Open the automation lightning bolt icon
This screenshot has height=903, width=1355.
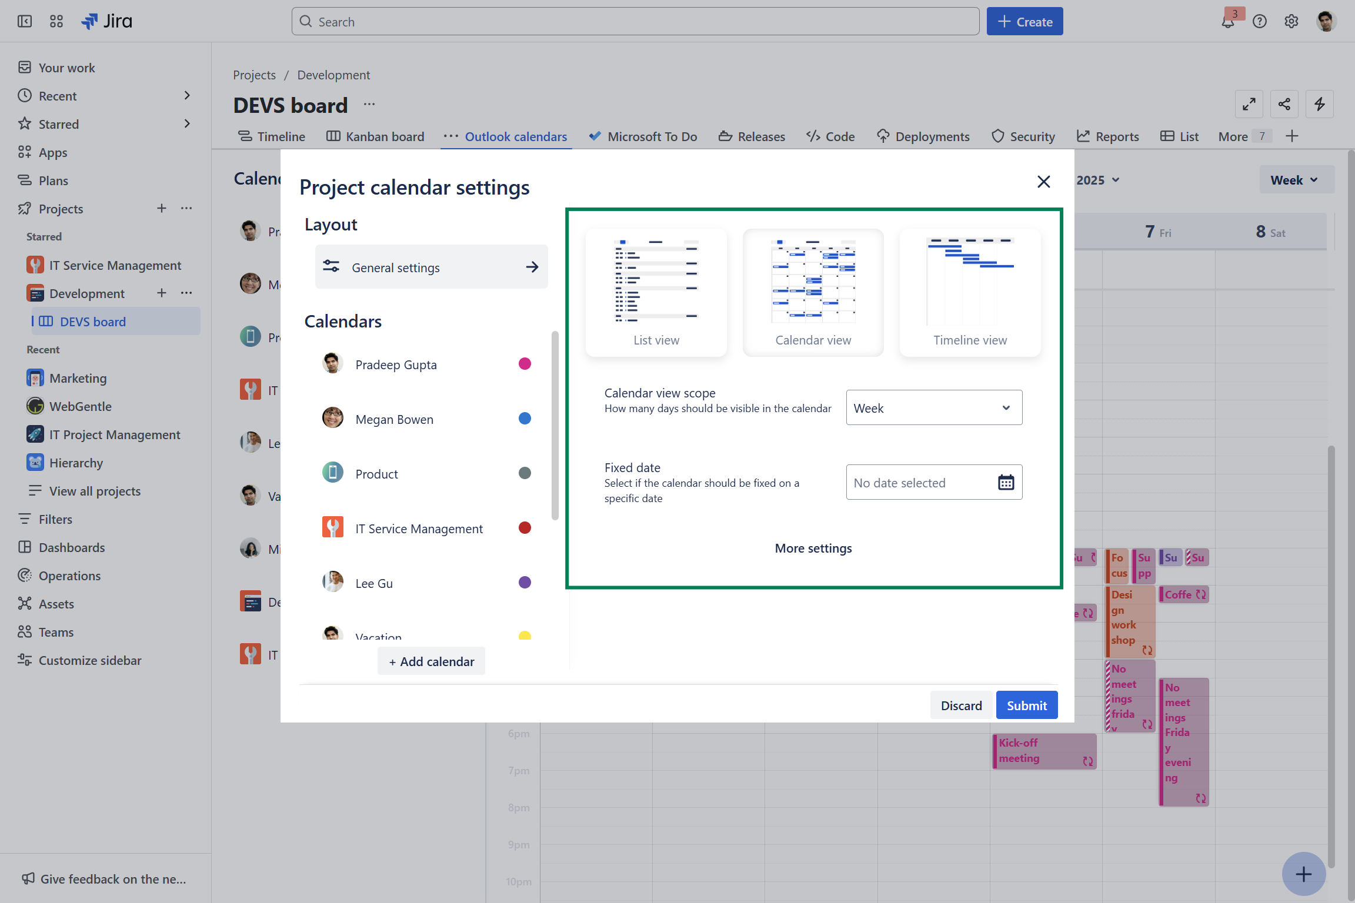(x=1320, y=105)
